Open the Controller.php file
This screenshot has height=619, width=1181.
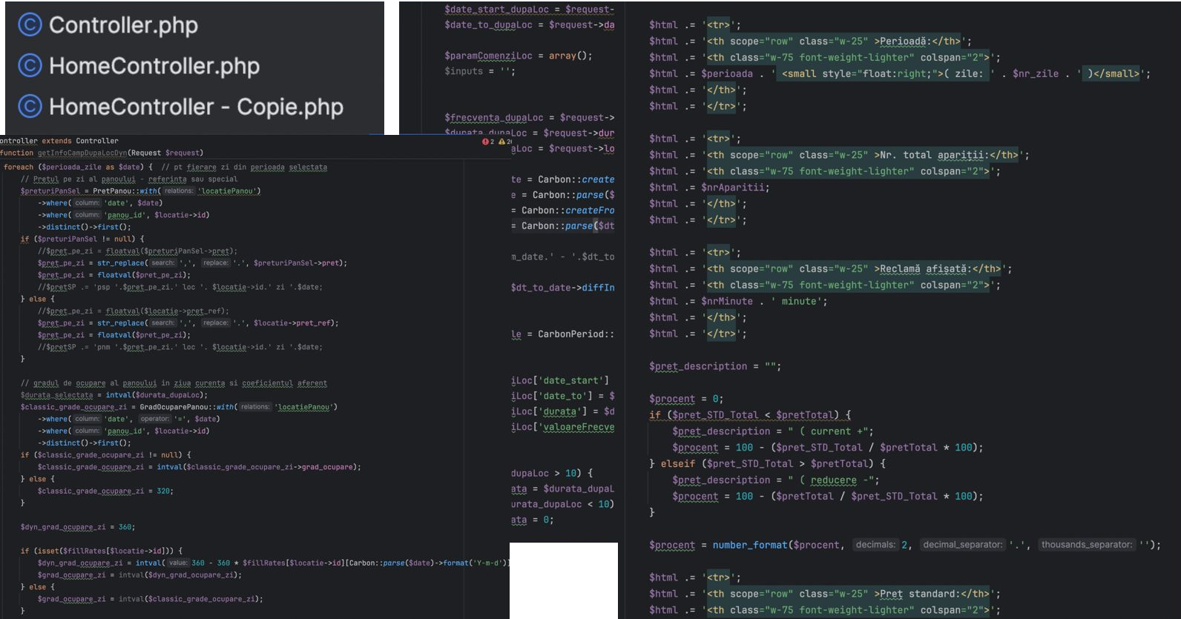click(x=123, y=25)
